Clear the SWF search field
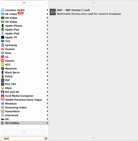 46,139
